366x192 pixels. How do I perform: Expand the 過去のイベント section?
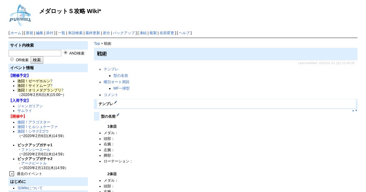[x=12, y=174]
